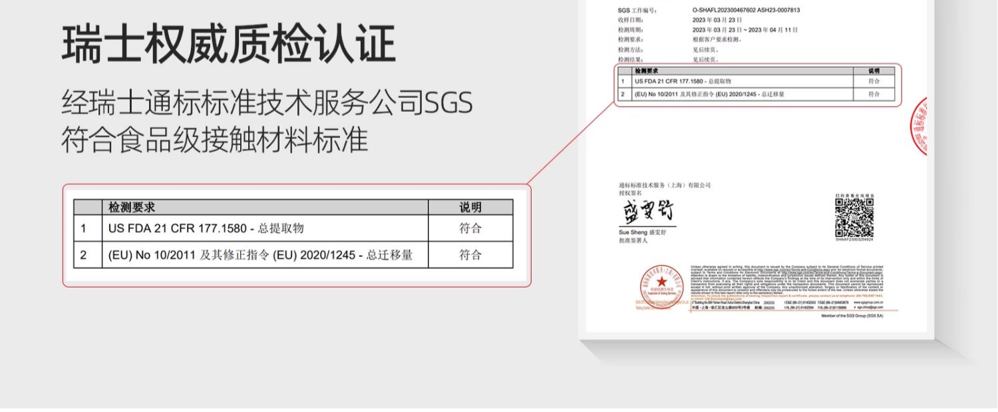
Task: Click the "检测结果:" label on the report
Action: 631,59
